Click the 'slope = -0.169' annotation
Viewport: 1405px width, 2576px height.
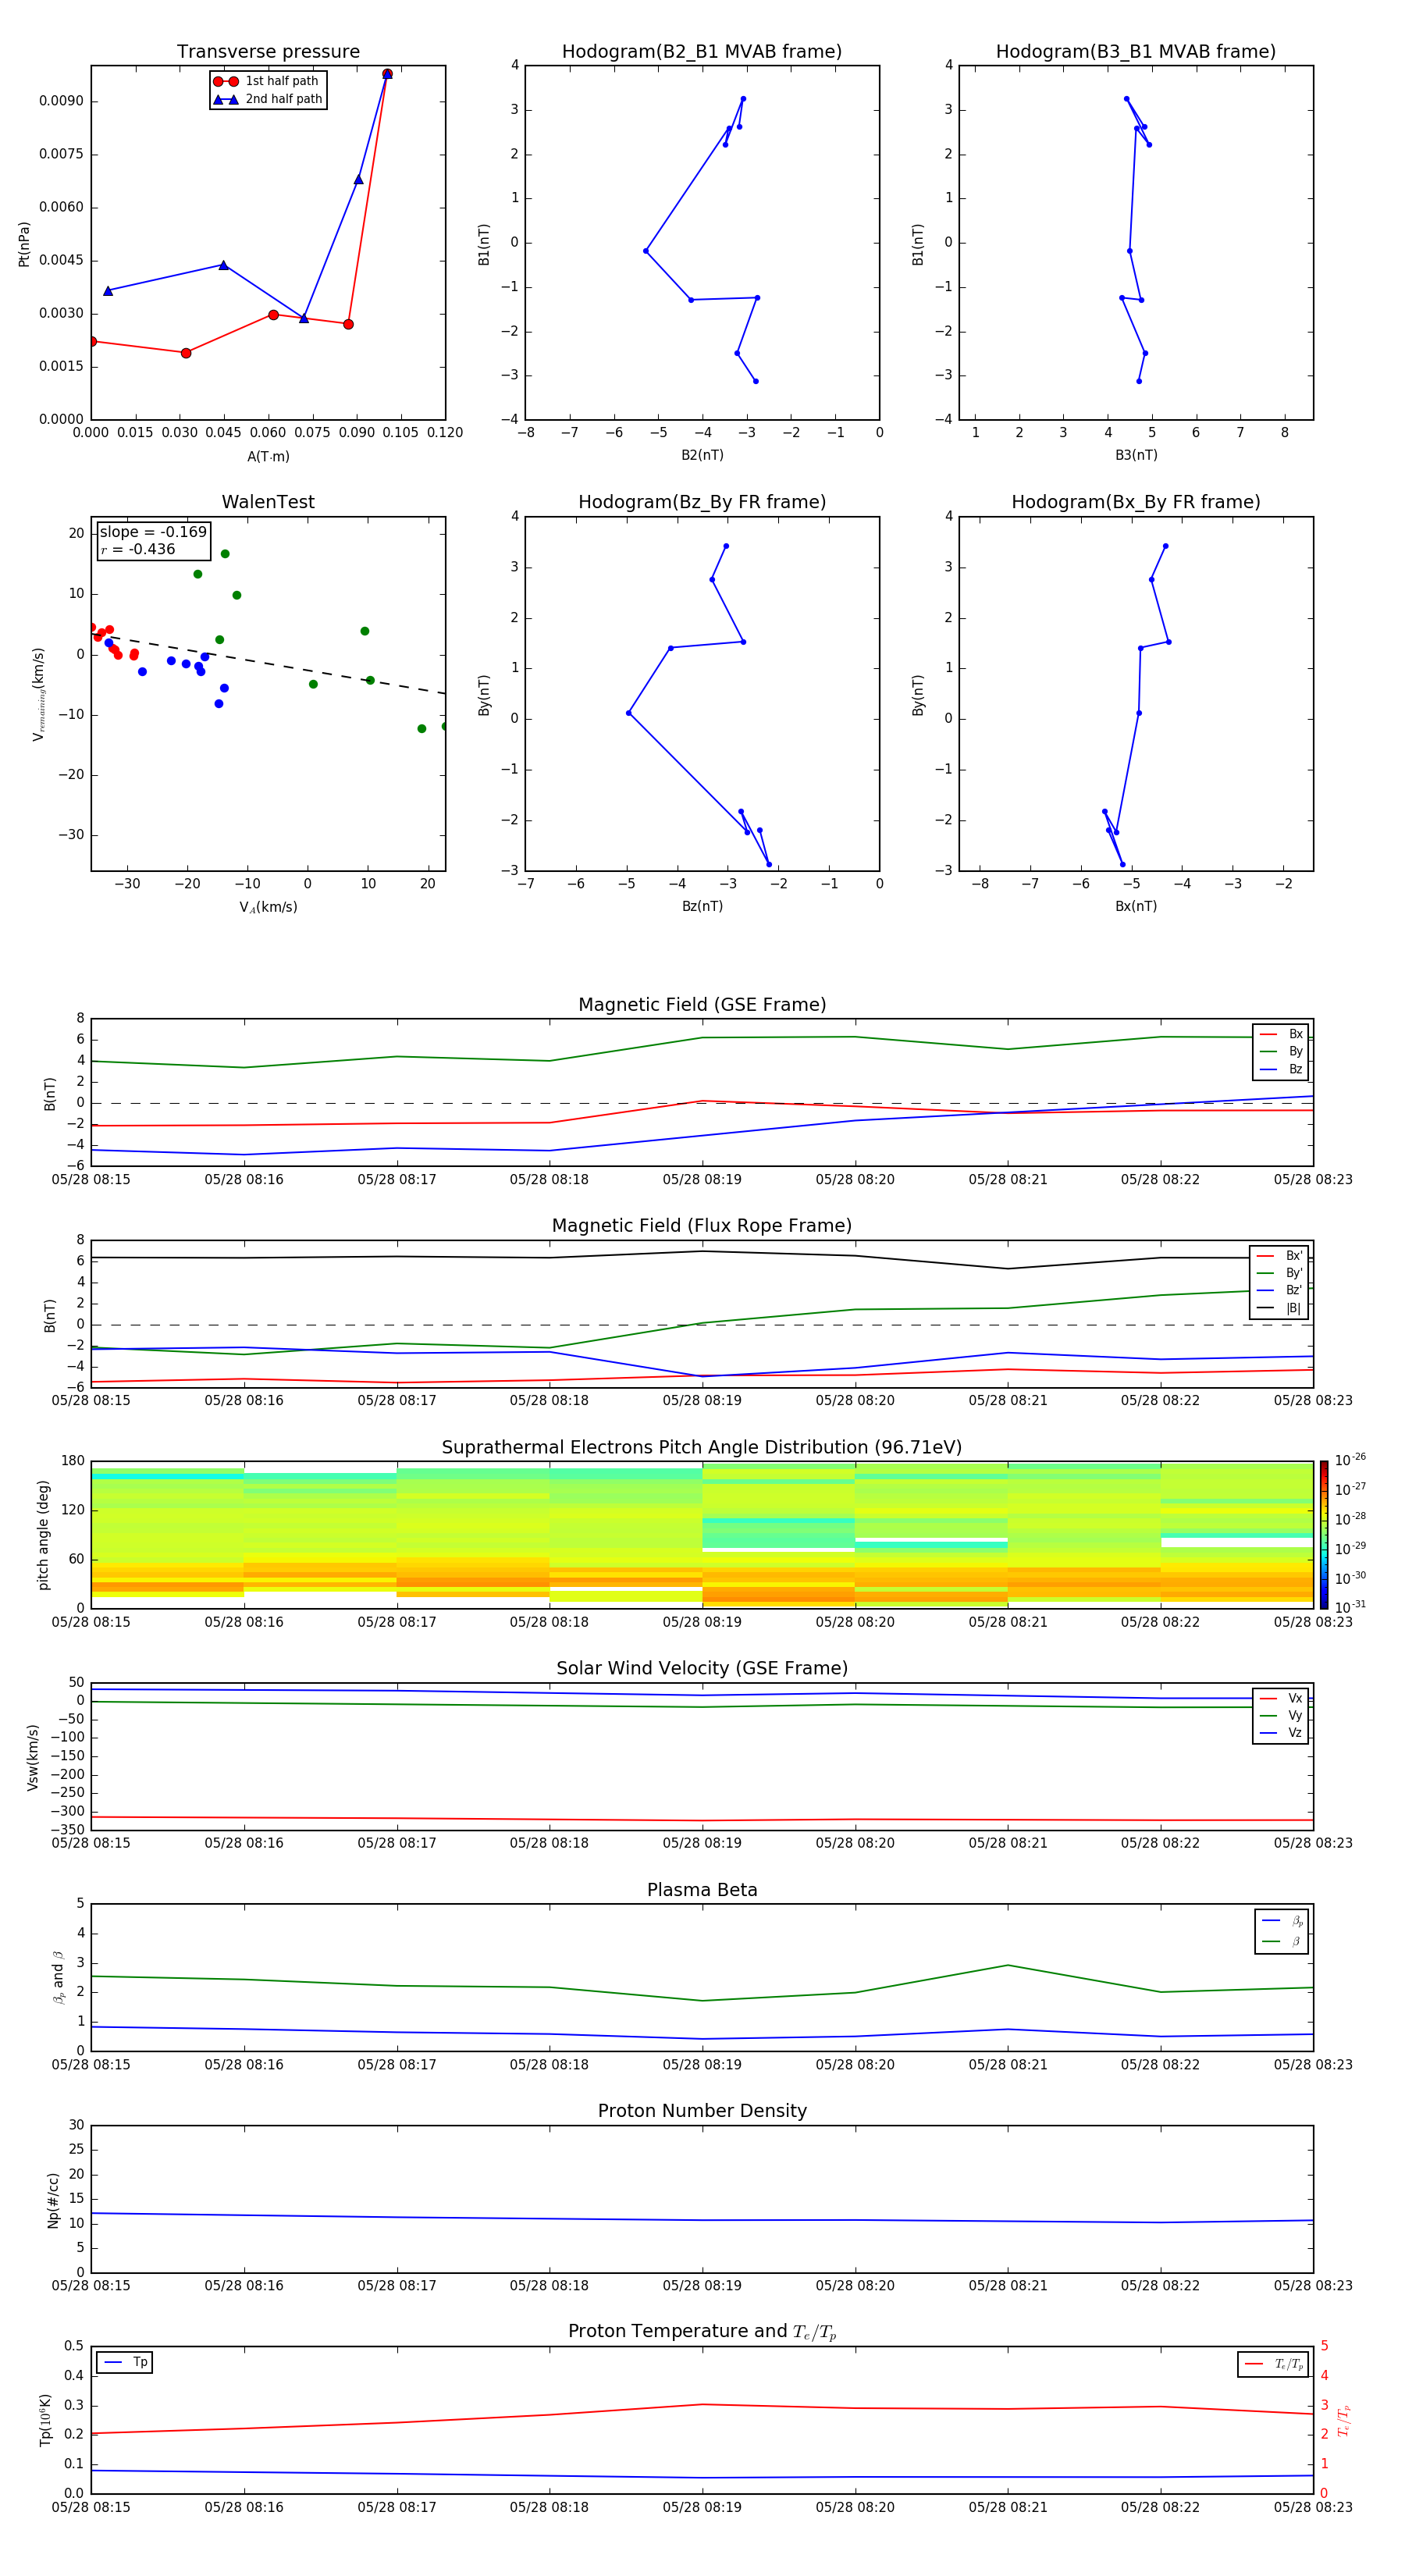point(153,532)
